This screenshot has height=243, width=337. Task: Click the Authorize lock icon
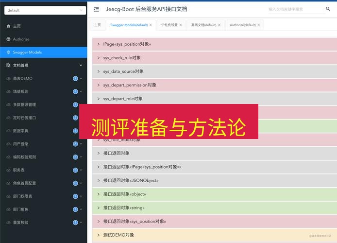coord(8,39)
